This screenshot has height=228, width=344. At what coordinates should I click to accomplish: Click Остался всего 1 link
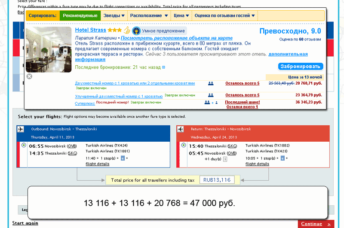(x=242, y=106)
